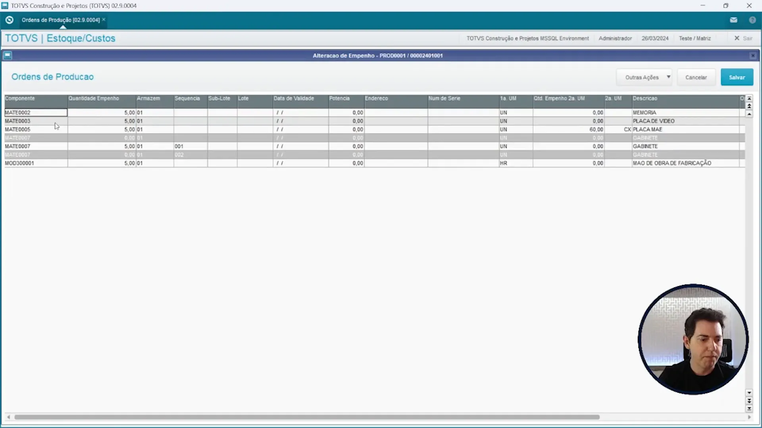Close the Alteracao de Empenho dialog
This screenshot has width=762, height=428.
[x=753, y=55]
